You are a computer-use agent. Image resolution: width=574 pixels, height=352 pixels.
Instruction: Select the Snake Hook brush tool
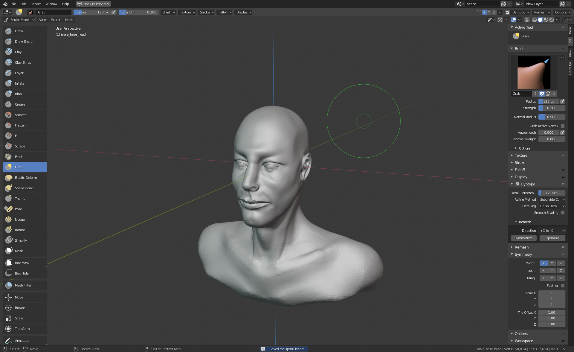click(24, 188)
